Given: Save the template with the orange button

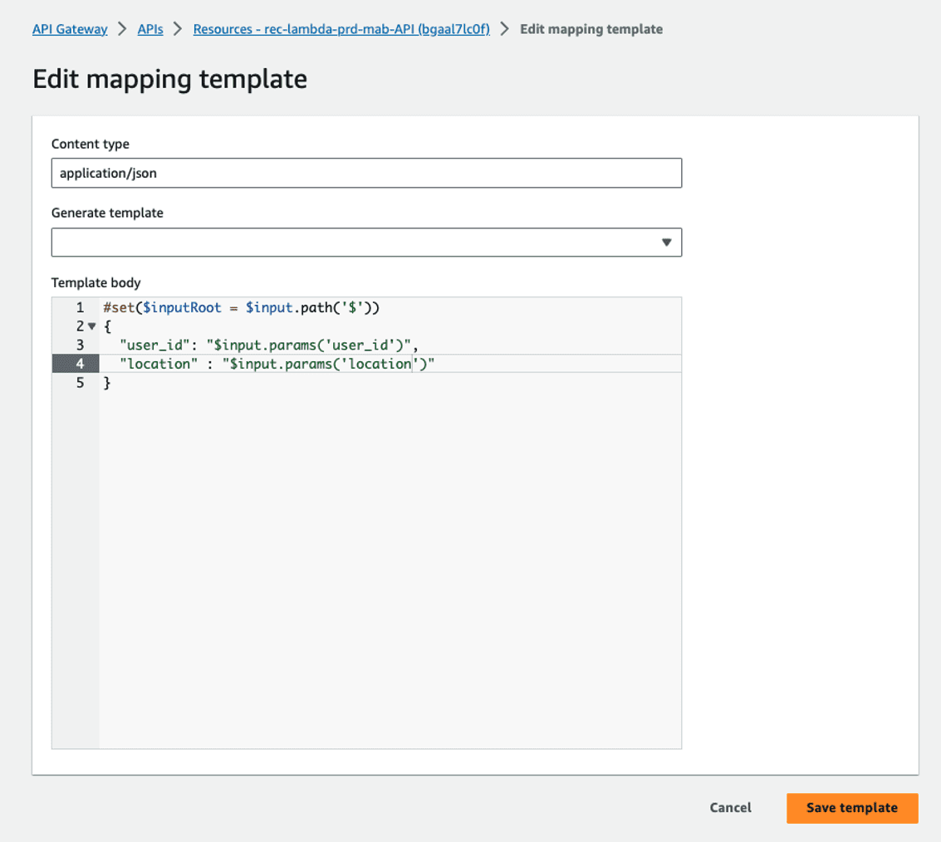Looking at the screenshot, I should [851, 808].
